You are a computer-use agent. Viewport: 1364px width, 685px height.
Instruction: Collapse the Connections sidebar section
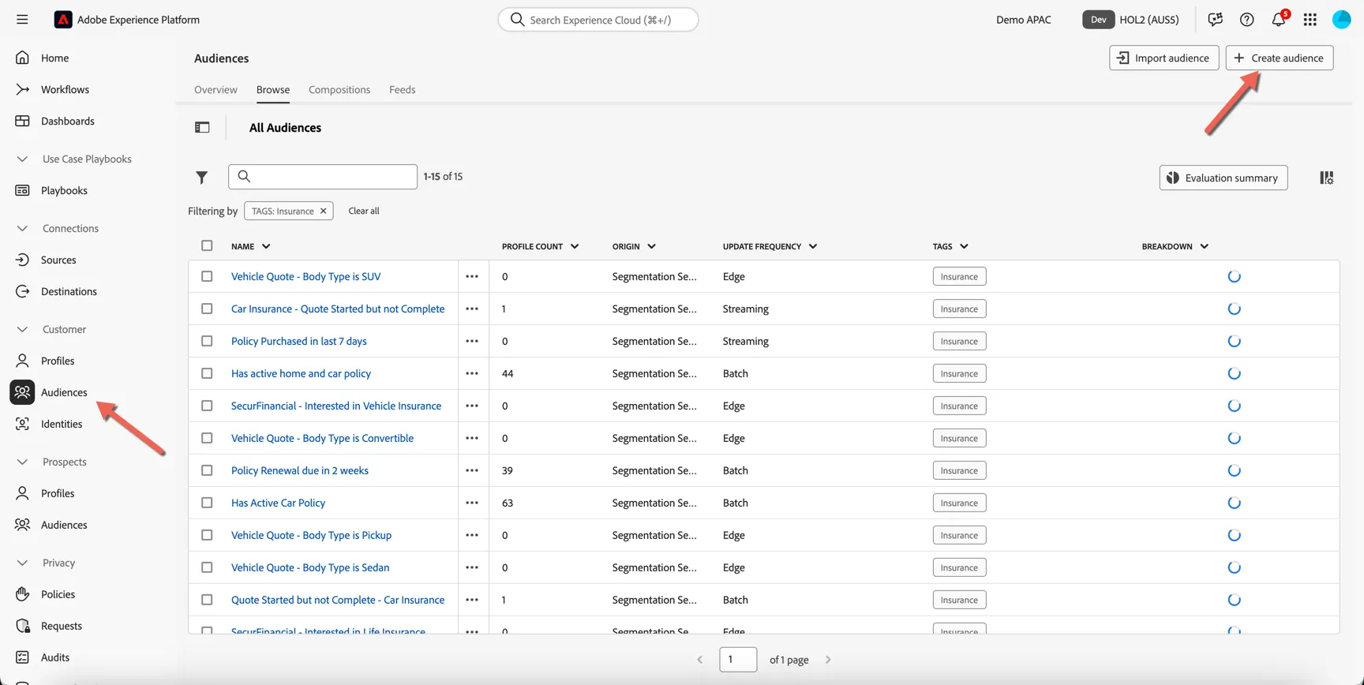tap(22, 228)
